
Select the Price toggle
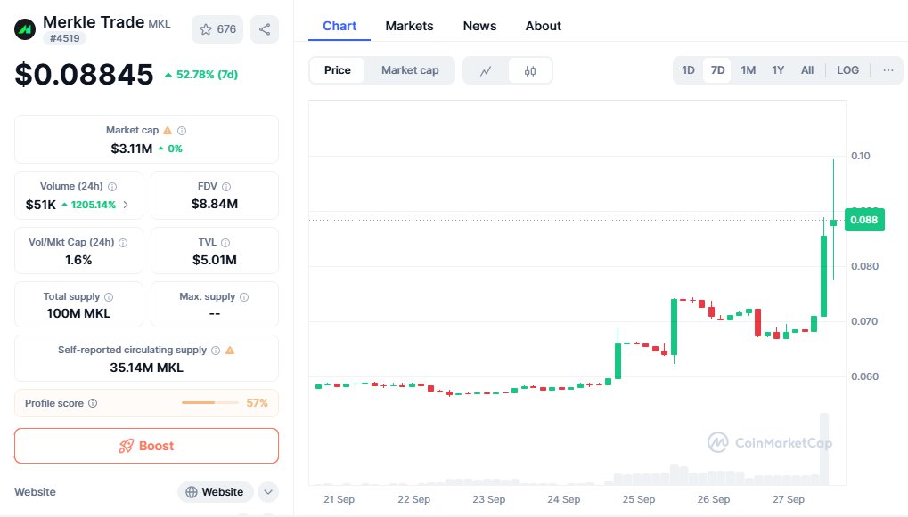(x=338, y=70)
